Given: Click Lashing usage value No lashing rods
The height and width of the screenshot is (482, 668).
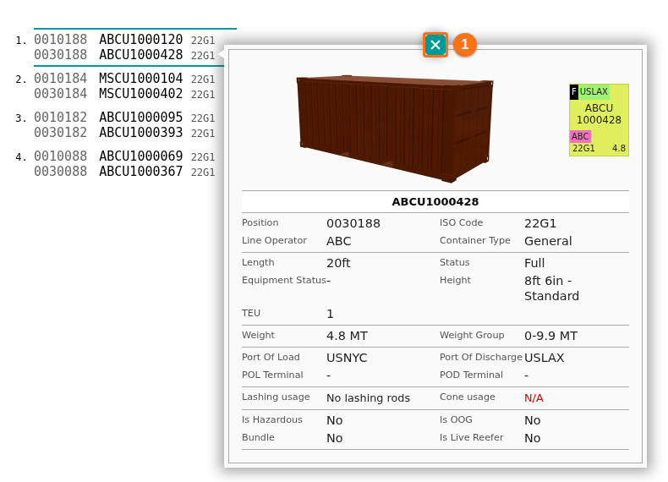Looking at the screenshot, I should tap(368, 398).
